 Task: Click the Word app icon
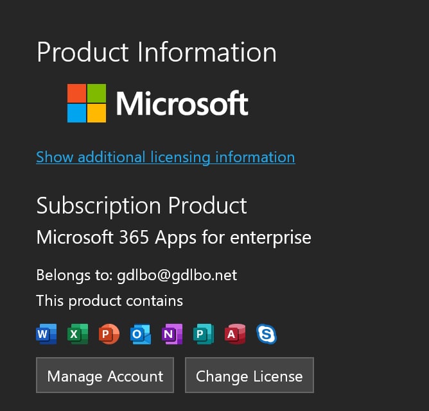pyautogui.click(x=46, y=333)
